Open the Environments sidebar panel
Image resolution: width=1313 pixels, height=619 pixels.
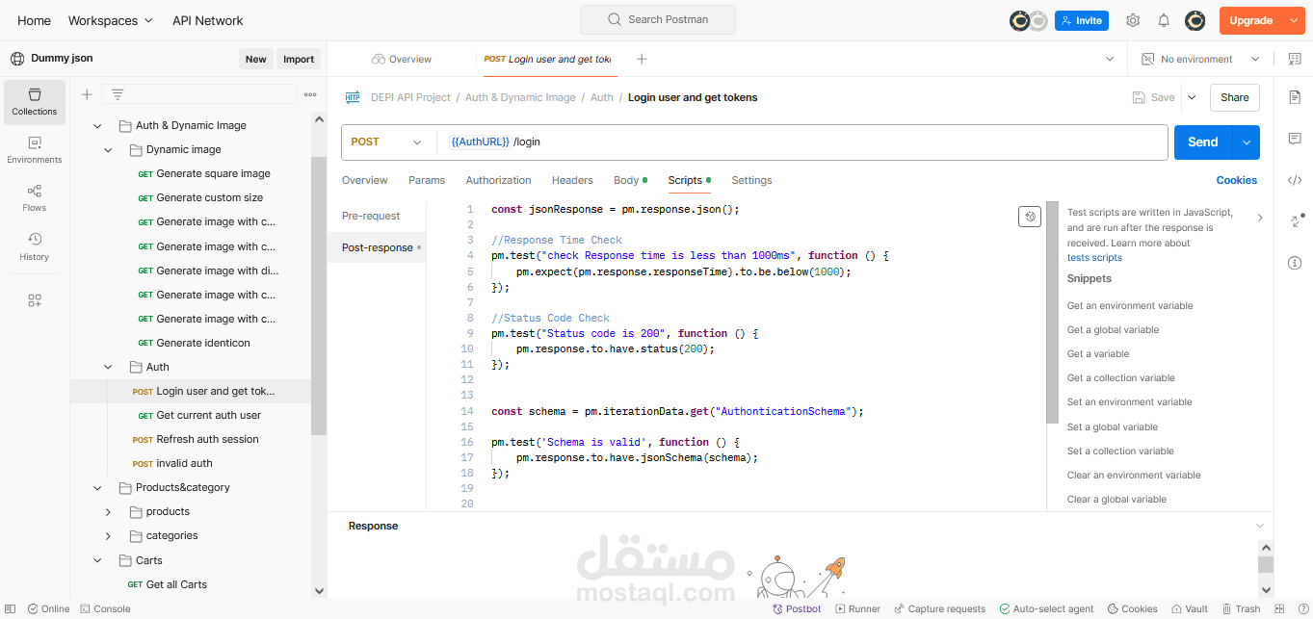(x=35, y=150)
